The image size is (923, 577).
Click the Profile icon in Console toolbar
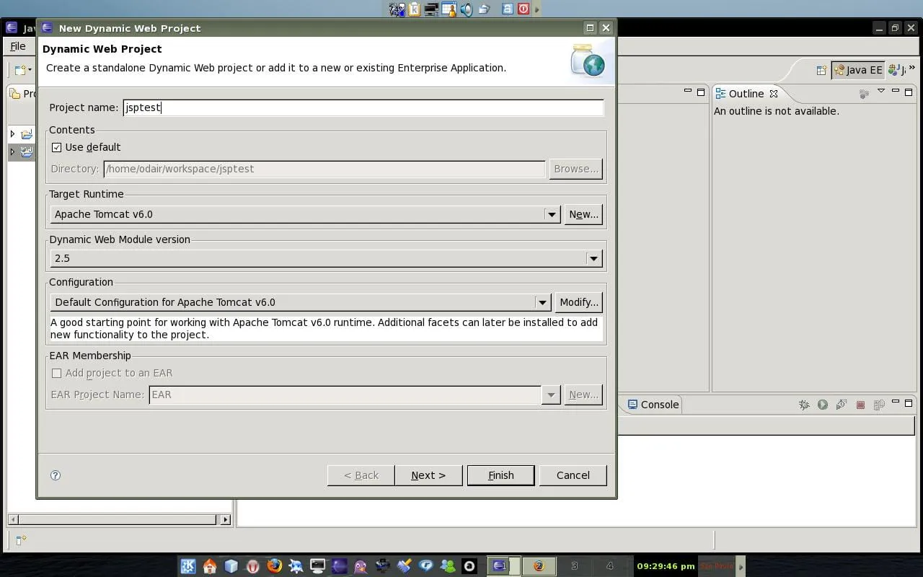841,405
